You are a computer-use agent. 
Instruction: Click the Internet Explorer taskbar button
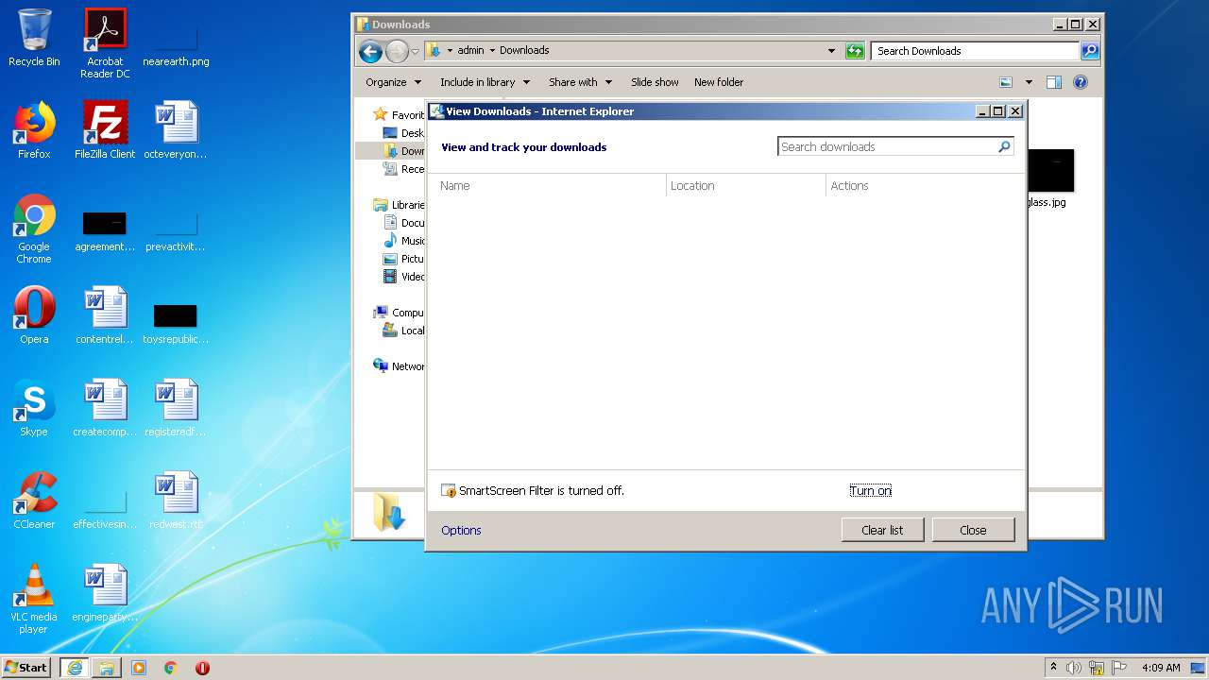click(x=75, y=668)
